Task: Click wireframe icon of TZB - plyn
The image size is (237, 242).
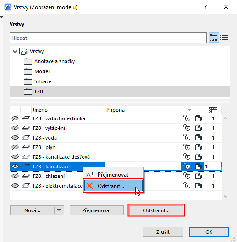Action: (26, 147)
